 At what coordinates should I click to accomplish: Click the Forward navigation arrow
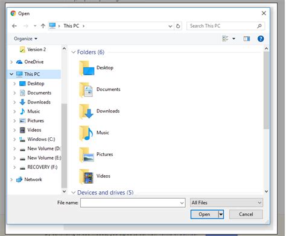click(x=25, y=26)
